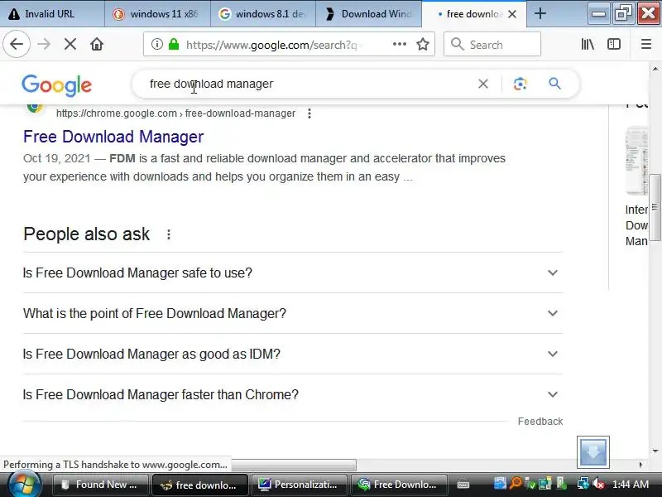Open the on-screen keyboard taskbar icon
This screenshot has width=662, height=497.
463,485
